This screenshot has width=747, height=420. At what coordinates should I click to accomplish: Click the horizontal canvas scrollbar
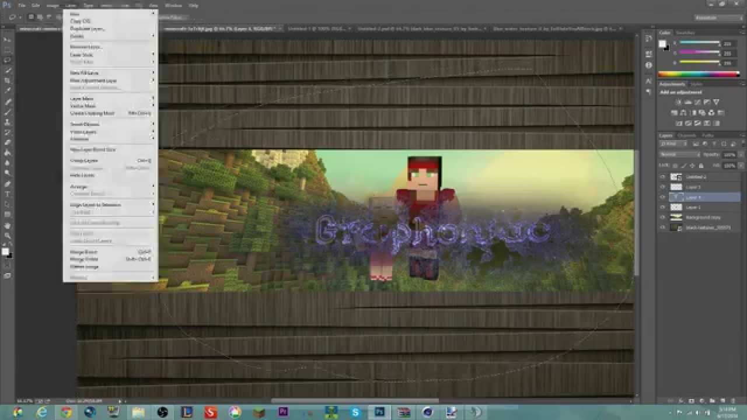(355, 401)
